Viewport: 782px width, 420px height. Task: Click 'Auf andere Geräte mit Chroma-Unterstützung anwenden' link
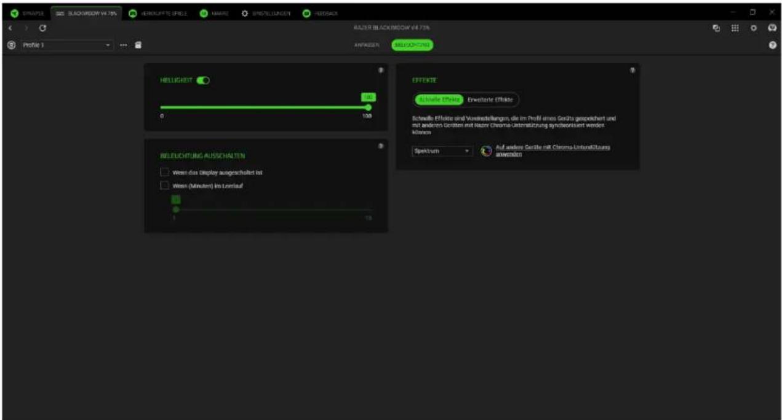click(553, 151)
